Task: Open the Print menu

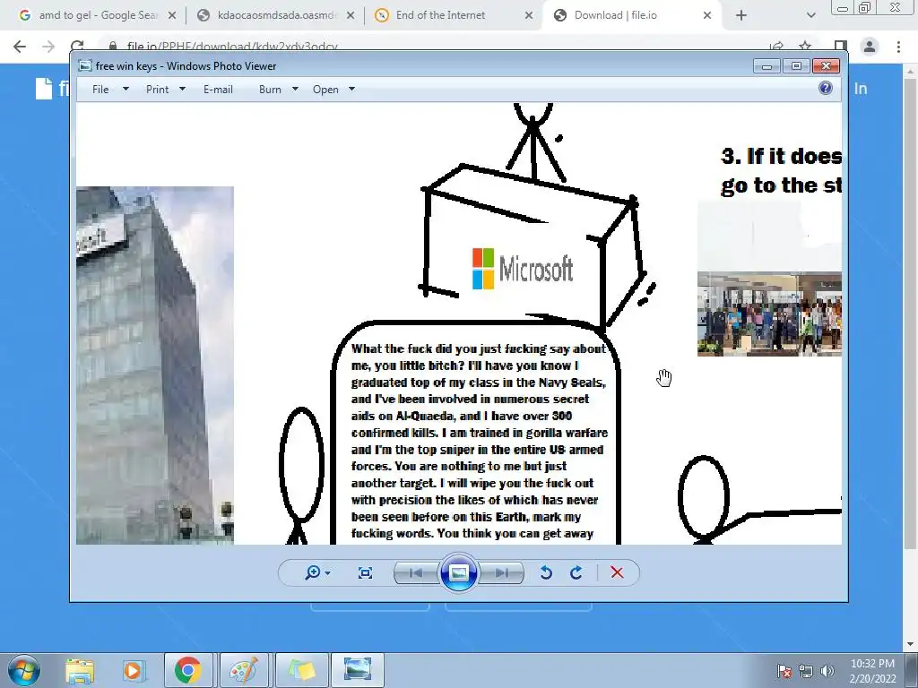Action: [x=157, y=90]
